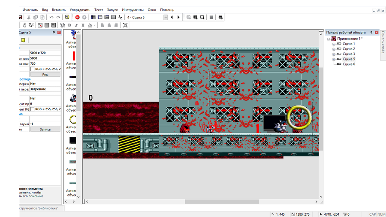Close the Сцена 5 properties panel

59,33
